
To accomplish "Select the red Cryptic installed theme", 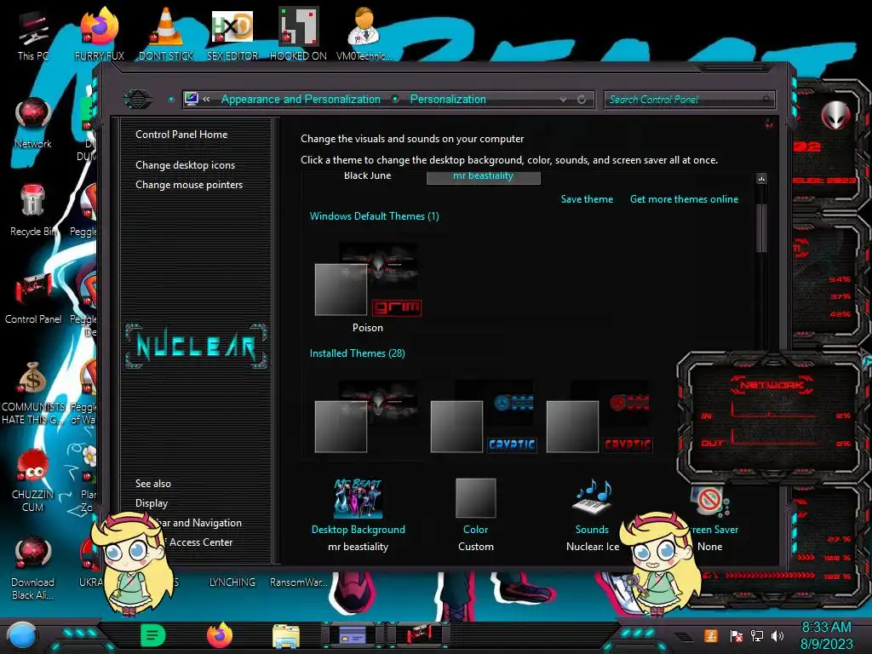I will click(599, 416).
